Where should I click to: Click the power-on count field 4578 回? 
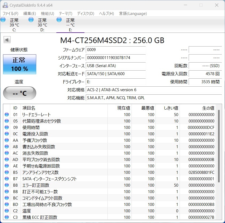coord(205,74)
